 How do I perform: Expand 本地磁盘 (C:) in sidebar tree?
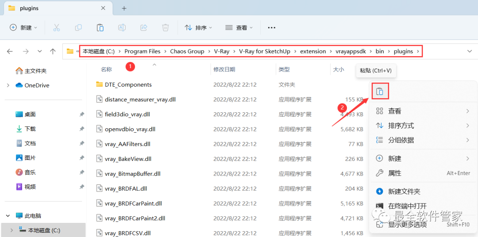(12, 230)
